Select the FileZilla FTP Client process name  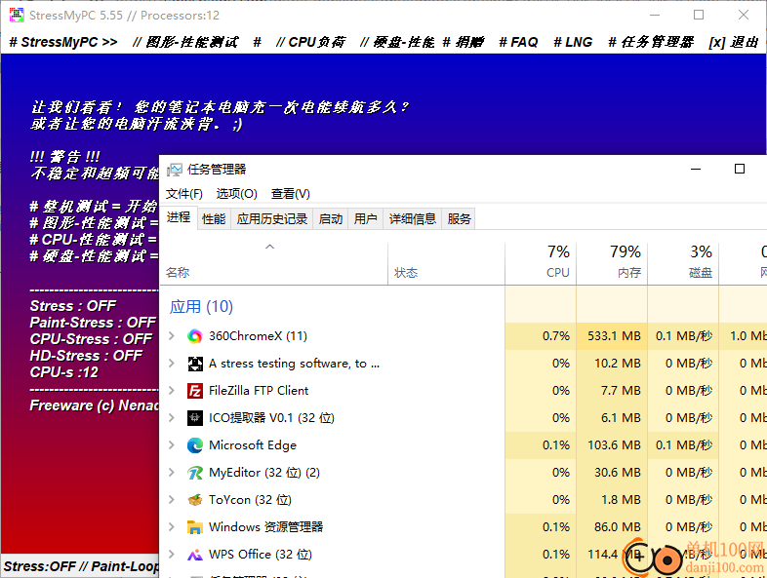coord(259,391)
